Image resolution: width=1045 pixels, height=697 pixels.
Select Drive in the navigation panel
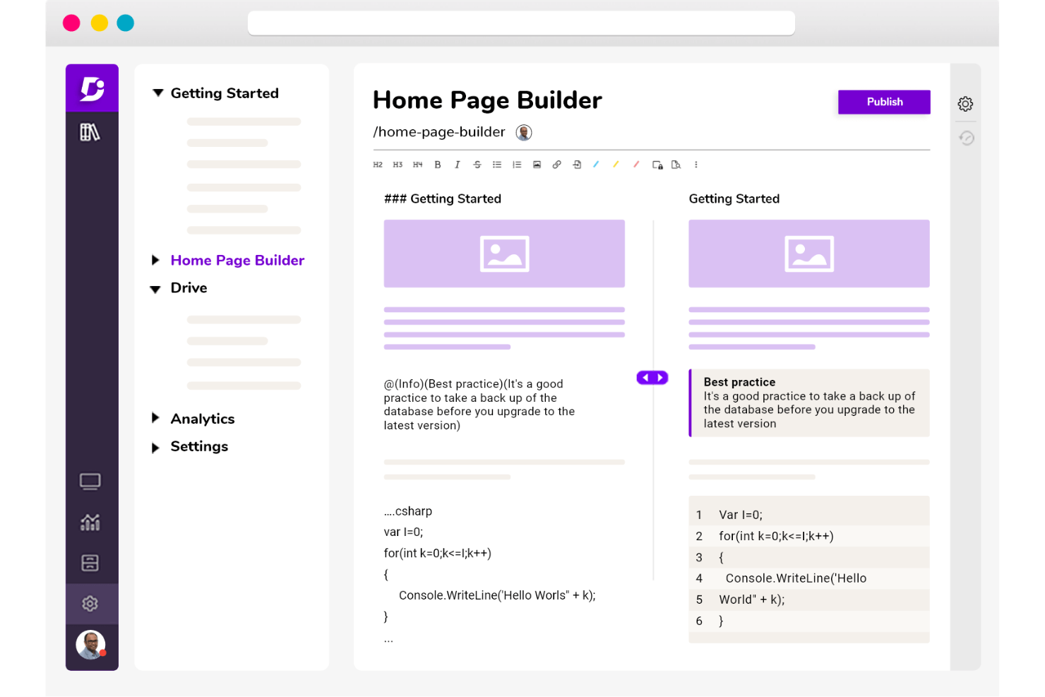coord(189,287)
